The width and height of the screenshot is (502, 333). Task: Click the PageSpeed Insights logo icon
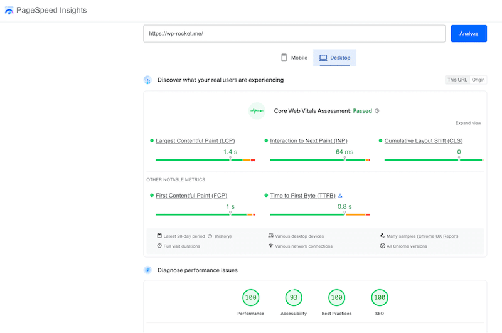(9, 11)
